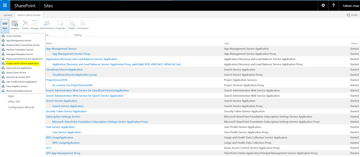Click the Publish ribbon icon
The image size is (360, 157).
72,23
